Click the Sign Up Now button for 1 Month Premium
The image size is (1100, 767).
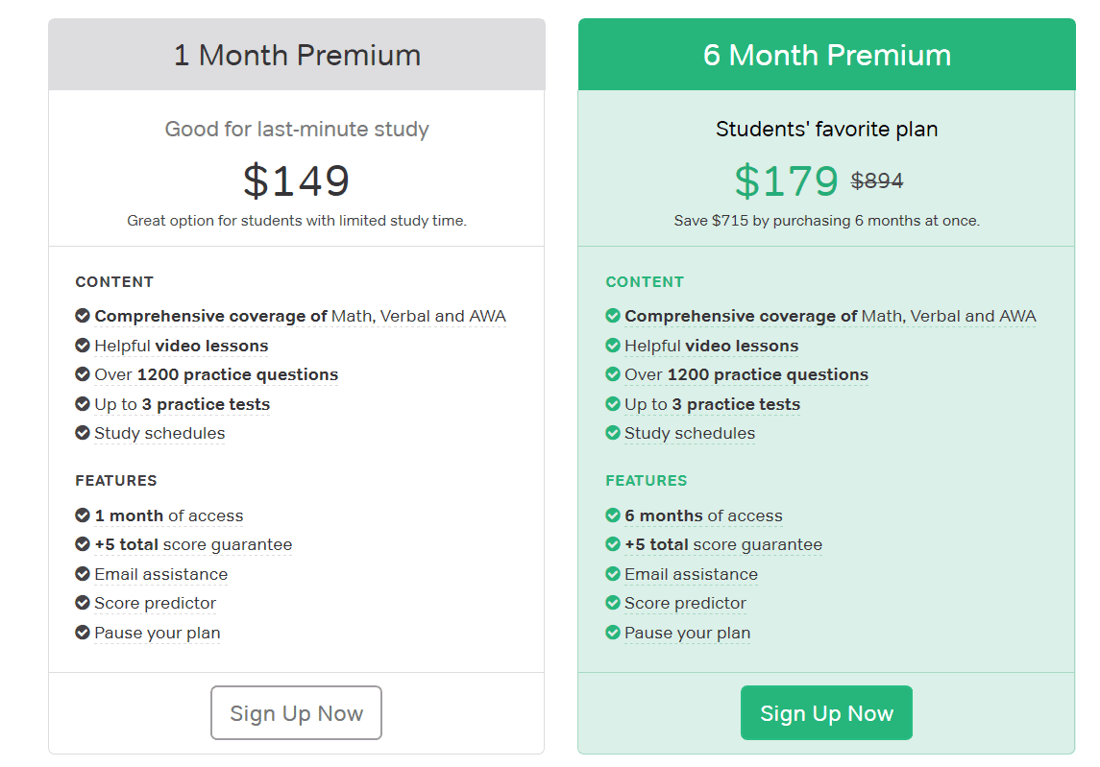[296, 712]
